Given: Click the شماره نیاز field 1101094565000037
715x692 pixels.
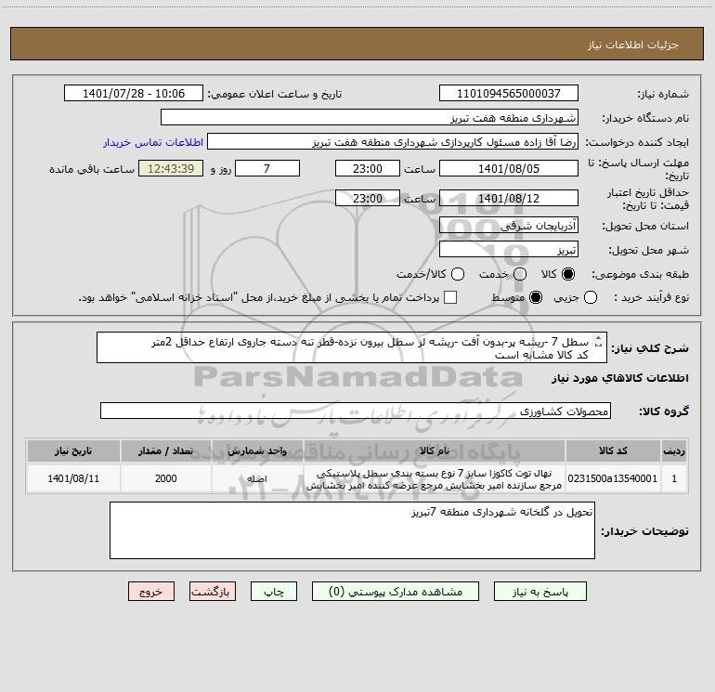Looking at the screenshot, I should [509, 93].
